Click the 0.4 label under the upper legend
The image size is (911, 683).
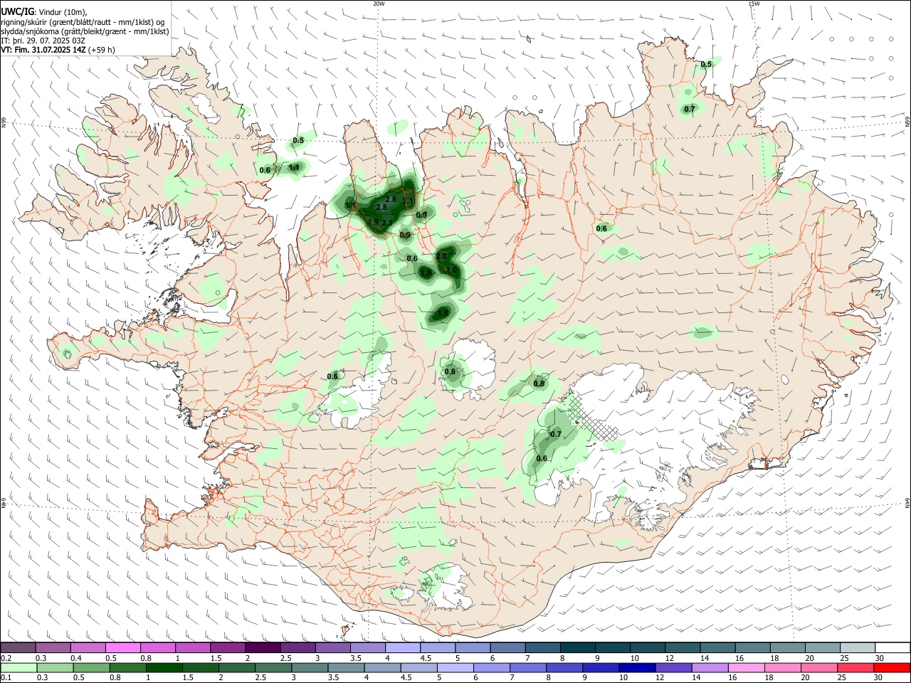[76, 658]
